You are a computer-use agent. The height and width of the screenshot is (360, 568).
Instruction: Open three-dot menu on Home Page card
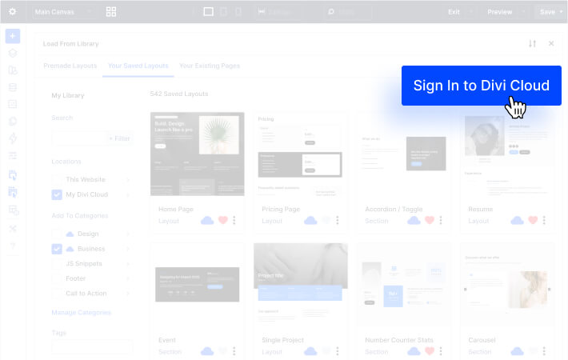[234, 220]
